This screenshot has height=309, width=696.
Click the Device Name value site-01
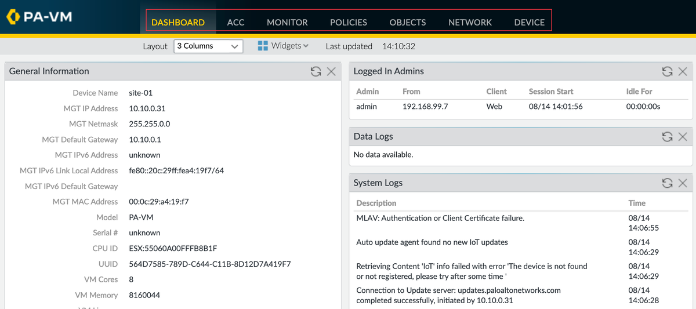pyautogui.click(x=141, y=93)
